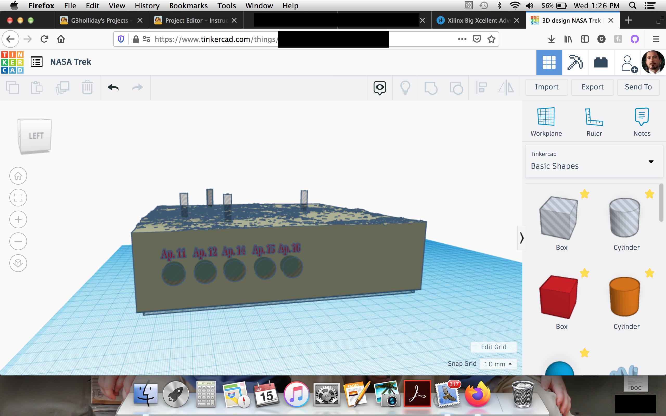Select the group/align objects icon
Viewport: 666px width, 416px height.
tap(481, 87)
